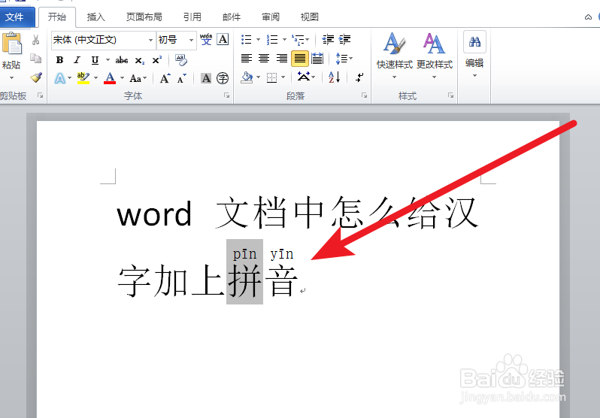Viewport: 600px width, 418px height.
Task: Click the Distributed alignment icon
Action: point(317,59)
